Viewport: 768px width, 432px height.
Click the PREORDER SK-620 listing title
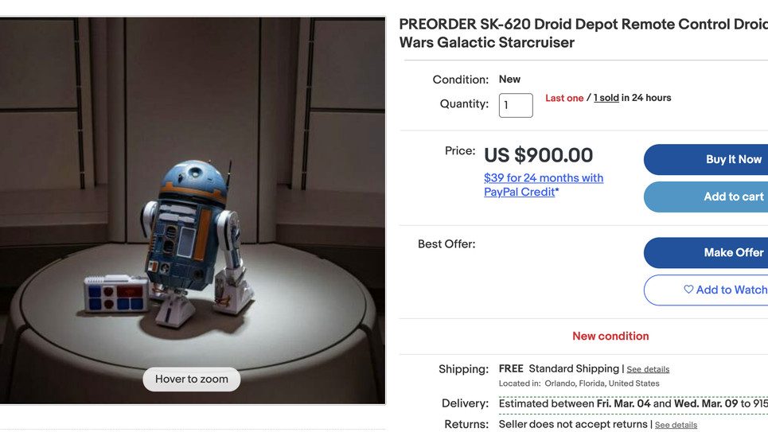click(x=583, y=33)
